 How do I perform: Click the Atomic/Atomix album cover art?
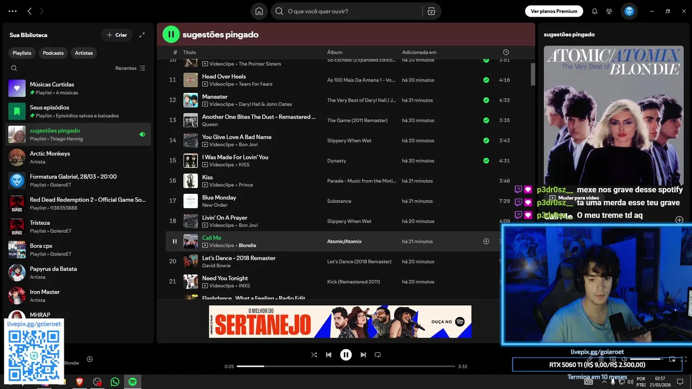tap(614, 116)
